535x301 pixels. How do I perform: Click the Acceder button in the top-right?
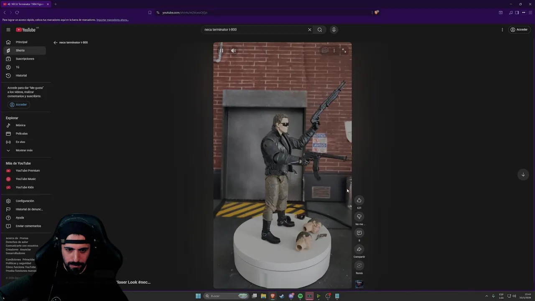519,30
